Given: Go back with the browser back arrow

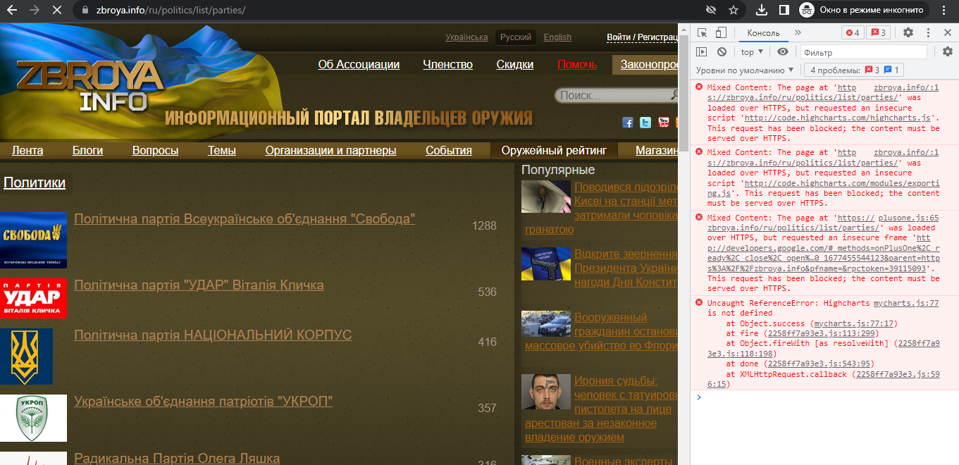Looking at the screenshot, I should [x=11, y=11].
